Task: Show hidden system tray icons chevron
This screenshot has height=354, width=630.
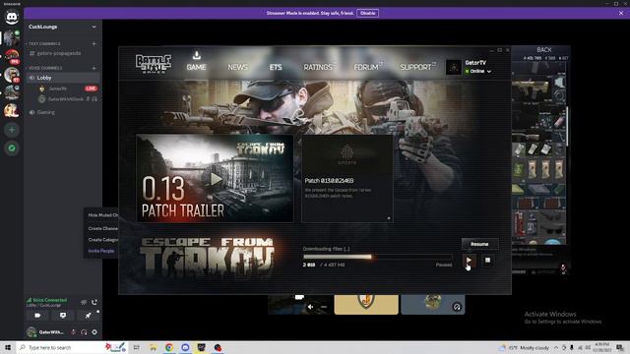Action: pyautogui.click(x=556, y=347)
